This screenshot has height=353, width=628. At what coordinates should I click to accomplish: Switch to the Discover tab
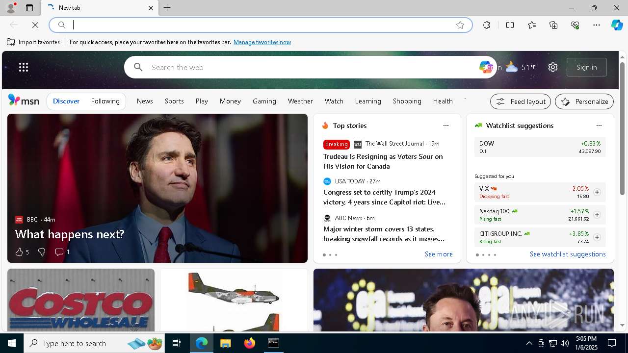click(x=66, y=101)
